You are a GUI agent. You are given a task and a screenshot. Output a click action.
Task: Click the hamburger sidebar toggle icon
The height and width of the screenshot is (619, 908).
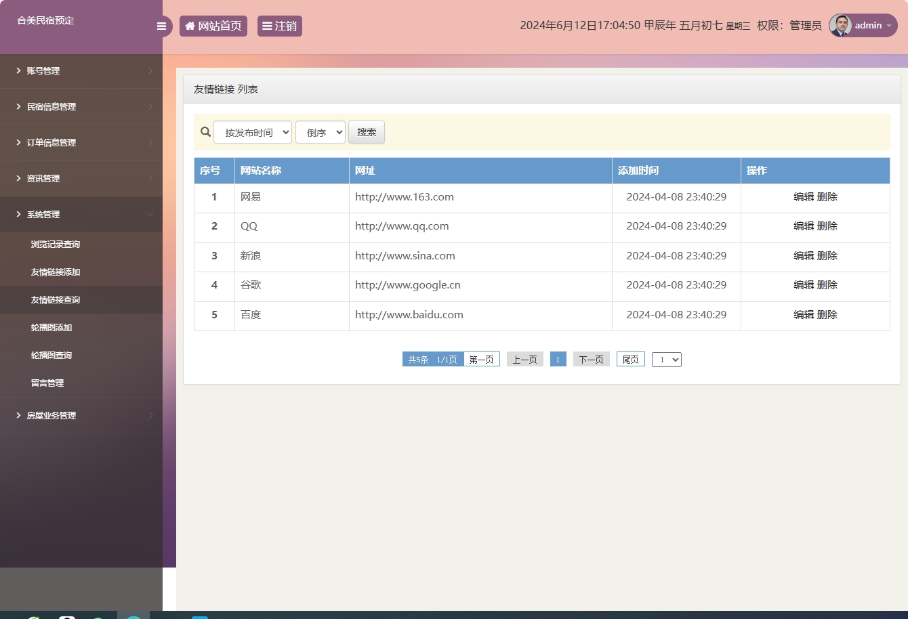pyautogui.click(x=161, y=26)
